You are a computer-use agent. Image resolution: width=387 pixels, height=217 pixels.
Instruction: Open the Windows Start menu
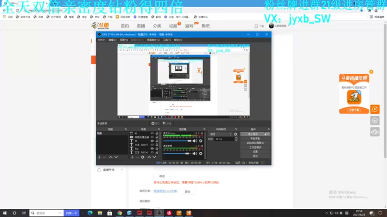[x=5, y=213]
